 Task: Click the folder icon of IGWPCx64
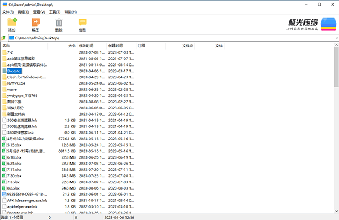point(5,83)
